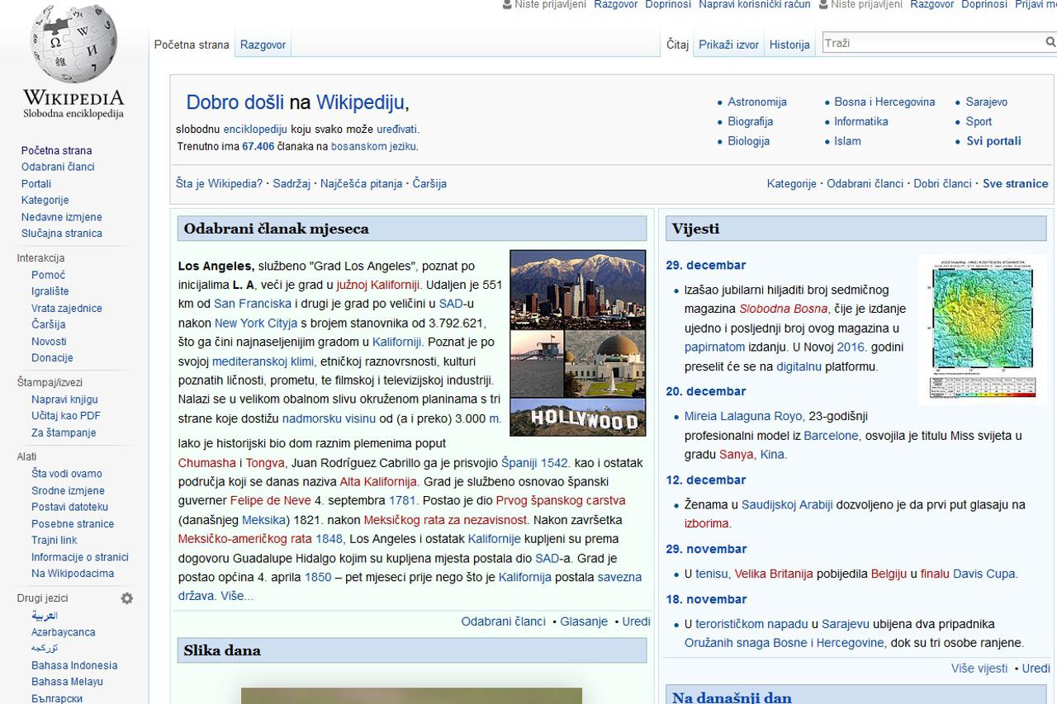Switch to the Razgovor tab
This screenshot has height=704, width=1057.
pyautogui.click(x=262, y=44)
